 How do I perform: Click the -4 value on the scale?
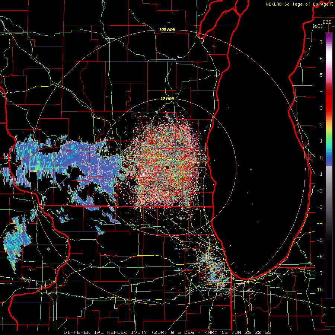click(320, 224)
